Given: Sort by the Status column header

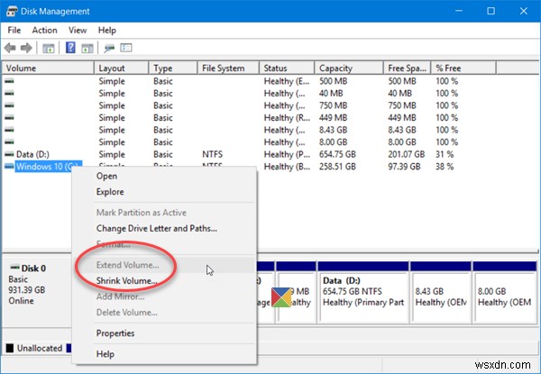Looking at the screenshot, I should pyautogui.click(x=287, y=68).
